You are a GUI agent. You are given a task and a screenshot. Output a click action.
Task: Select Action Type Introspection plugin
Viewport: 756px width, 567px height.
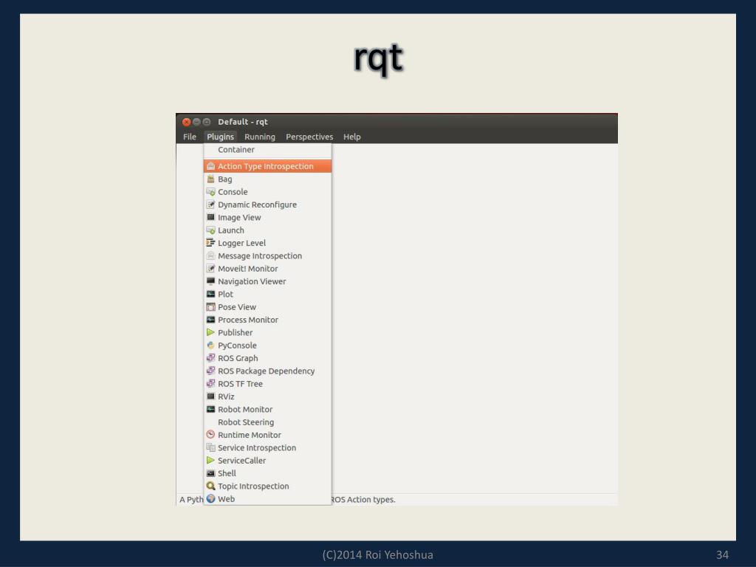click(x=266, y=167)
